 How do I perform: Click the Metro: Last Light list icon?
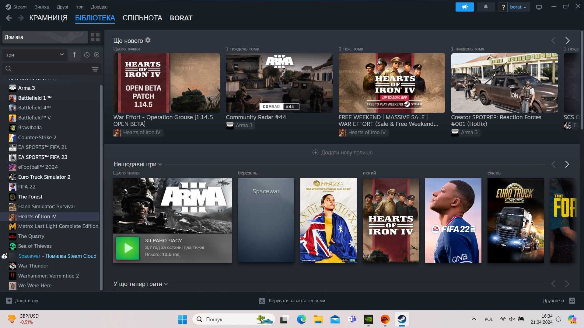pos(12,226)
